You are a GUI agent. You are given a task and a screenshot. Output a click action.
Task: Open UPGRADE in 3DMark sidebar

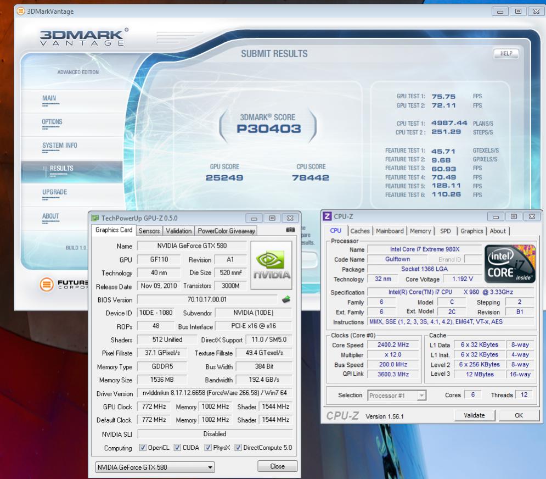click(55, 192)
